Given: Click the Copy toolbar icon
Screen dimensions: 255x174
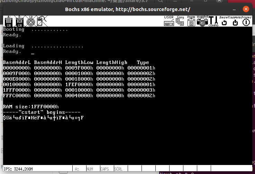Looking at the screenshot, I should (180, 21).
